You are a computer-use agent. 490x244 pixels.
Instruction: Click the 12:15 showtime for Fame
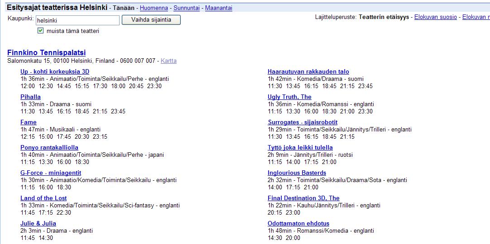tap(28, 136)
